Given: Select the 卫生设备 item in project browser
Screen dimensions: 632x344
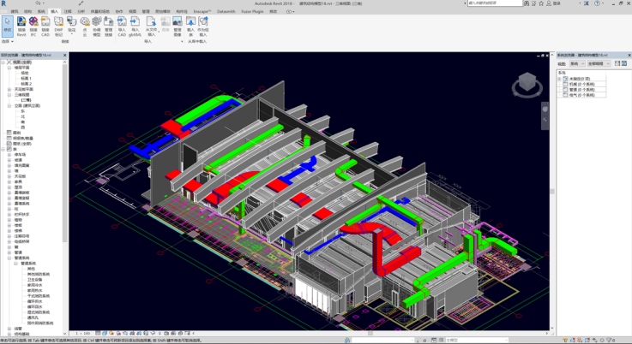Looking at the screenshot, I should tap(35, 279).
